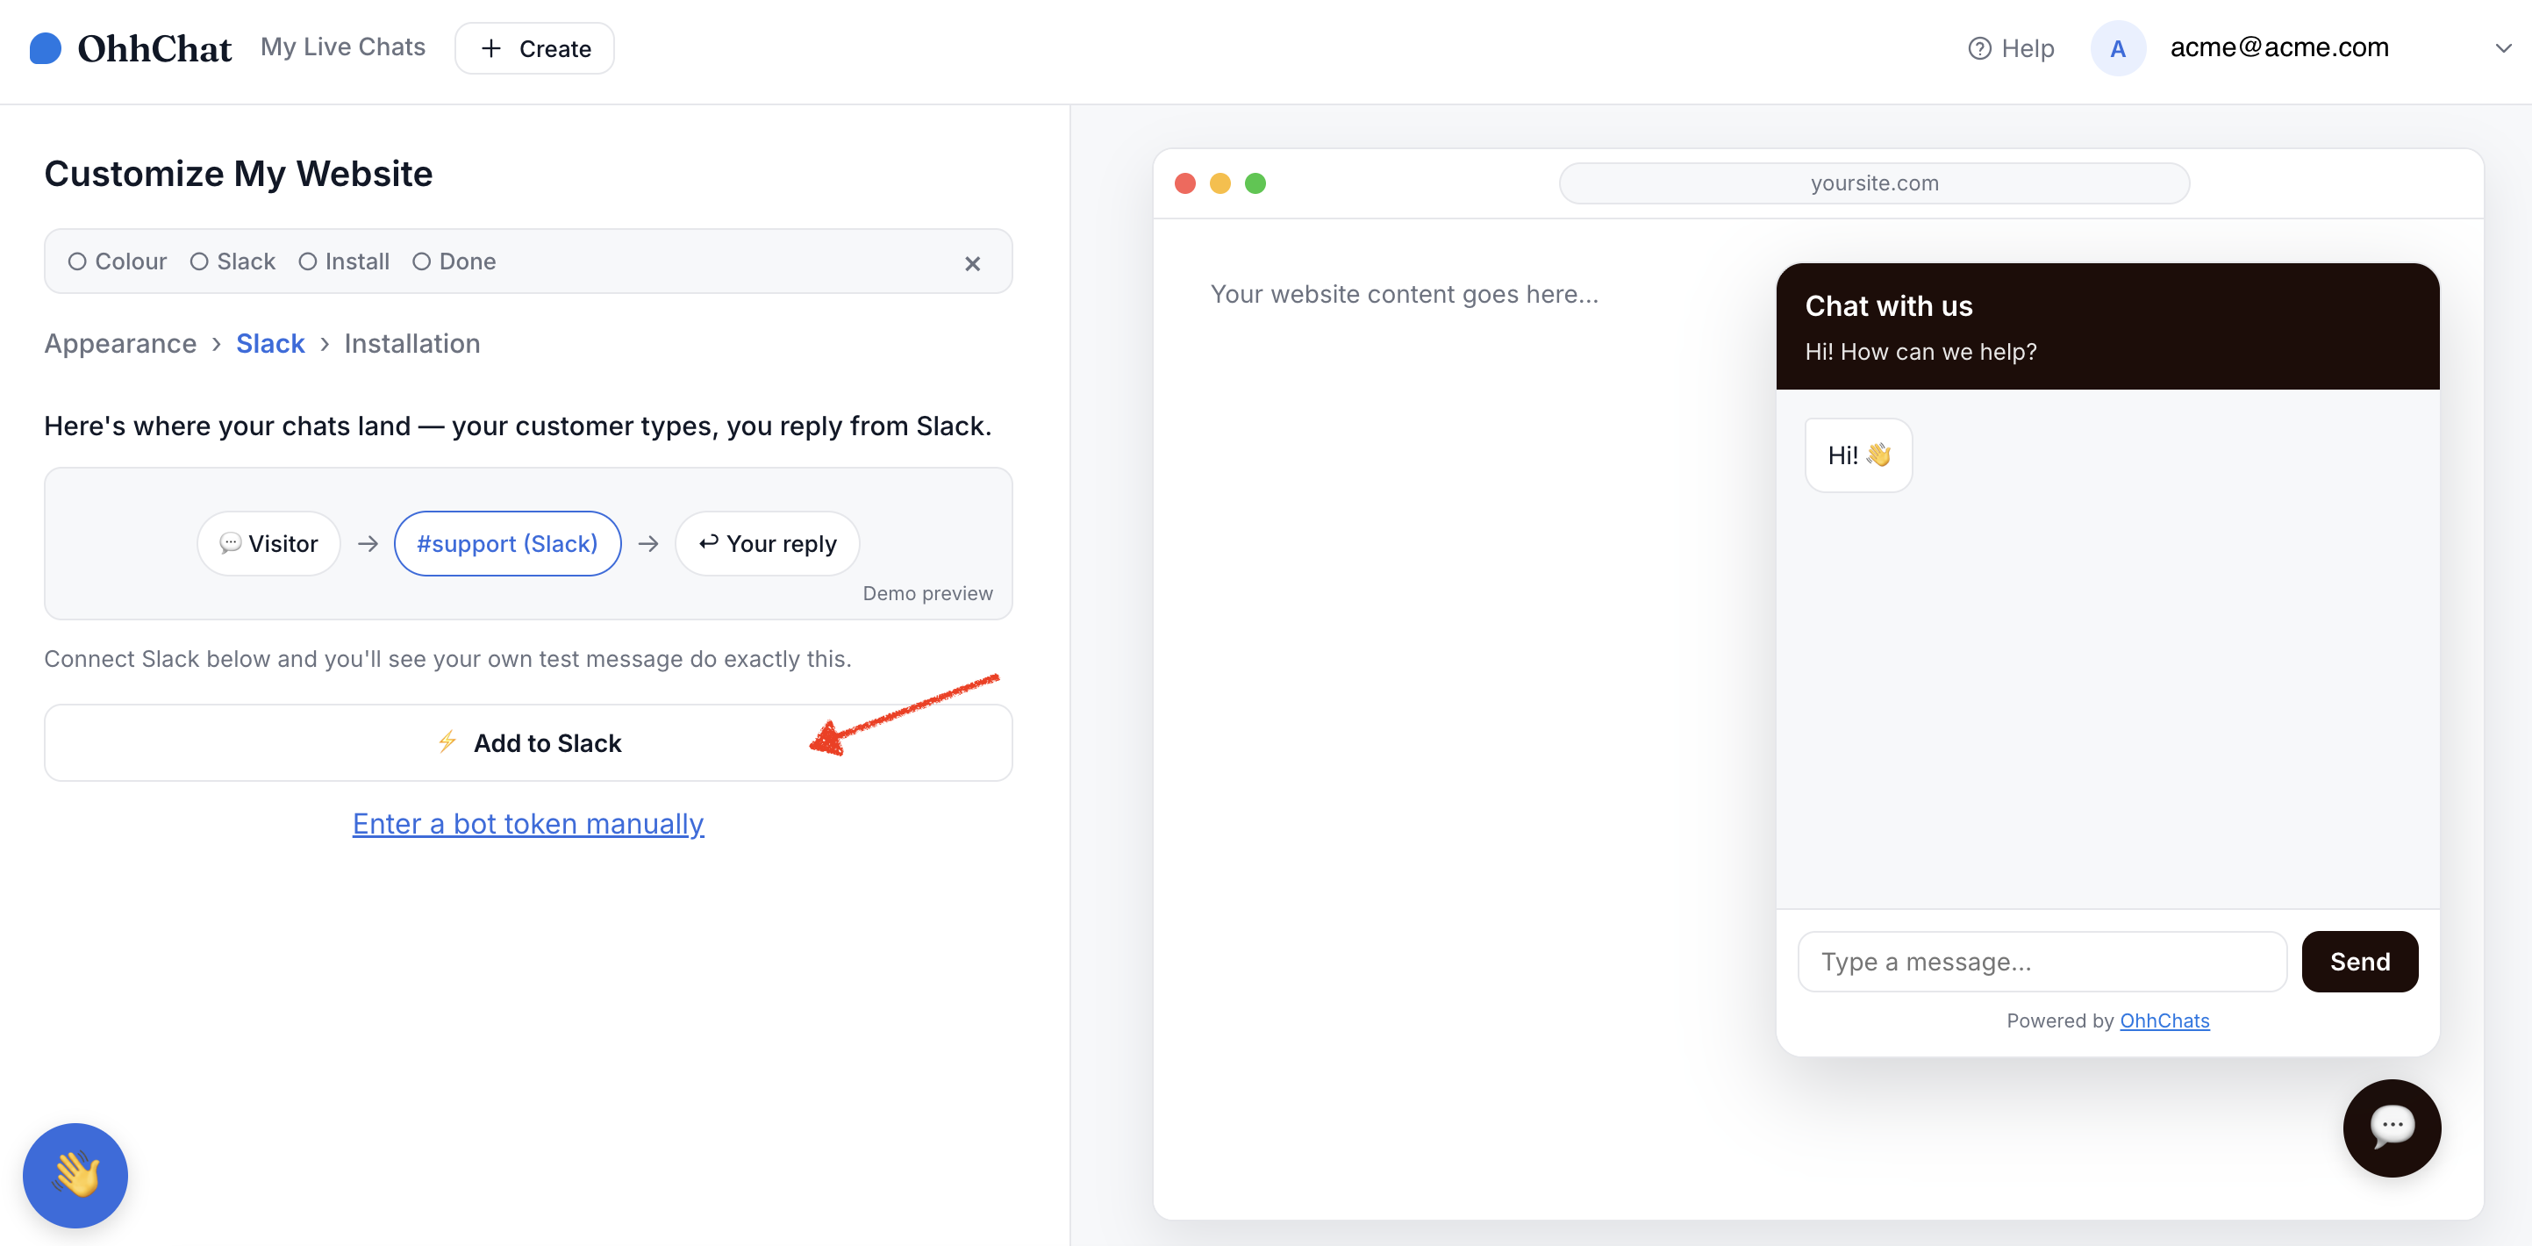
Task: Click the OhhChat blue logo icon
Action: (46, 48)
